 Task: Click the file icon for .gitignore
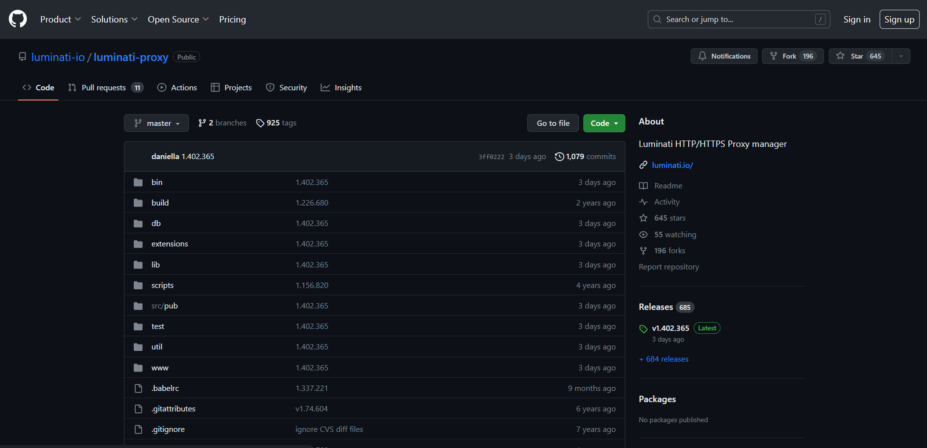(x=138, y=429)
